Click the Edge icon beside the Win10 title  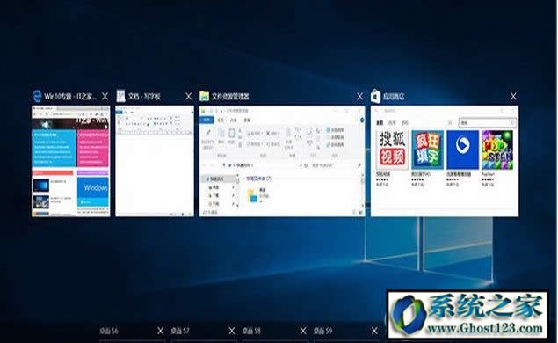37,96
